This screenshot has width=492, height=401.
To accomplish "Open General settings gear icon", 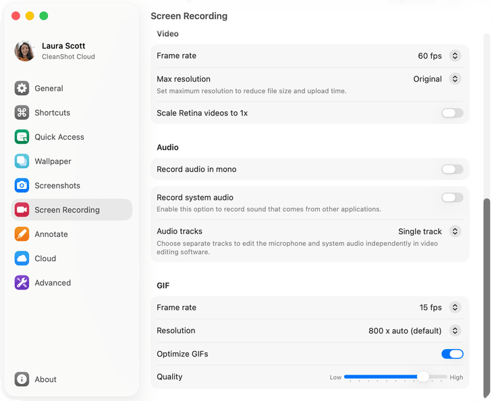I will click(22, 88).
